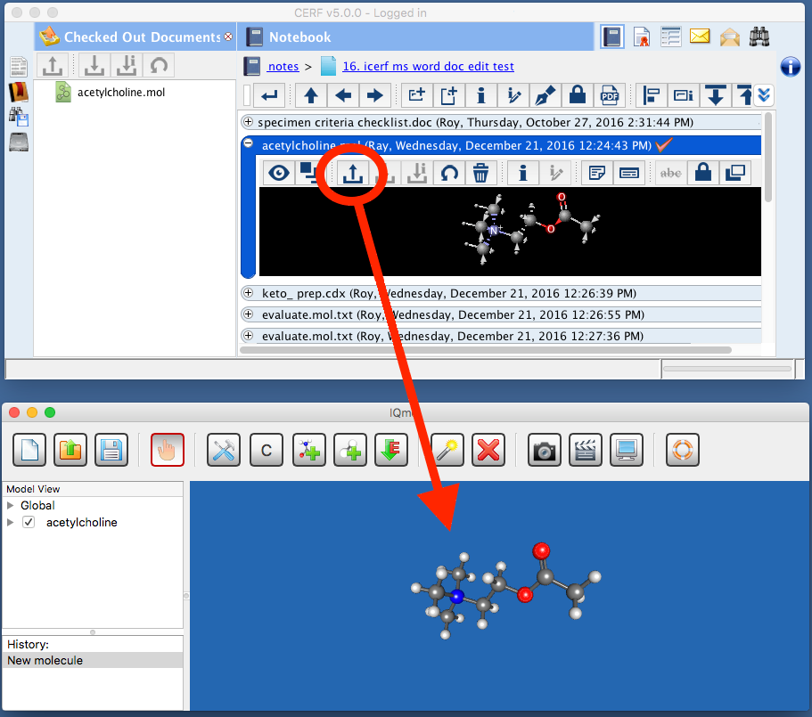Click the trash delete icon in entry toolbar
The image size is (812, 717).
click(480, 173)
